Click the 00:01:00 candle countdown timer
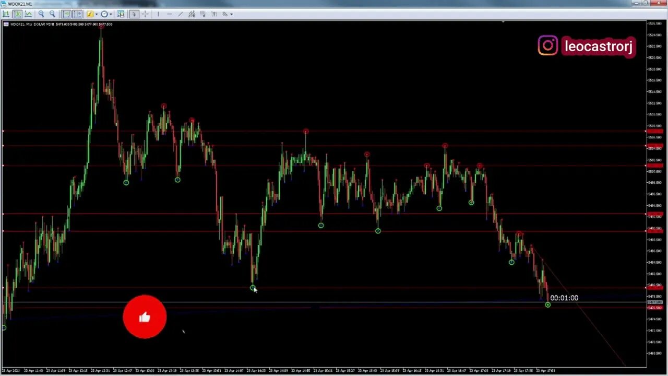 pos(564,298)
